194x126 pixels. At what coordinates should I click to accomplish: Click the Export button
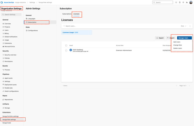(x=160, y=38)
